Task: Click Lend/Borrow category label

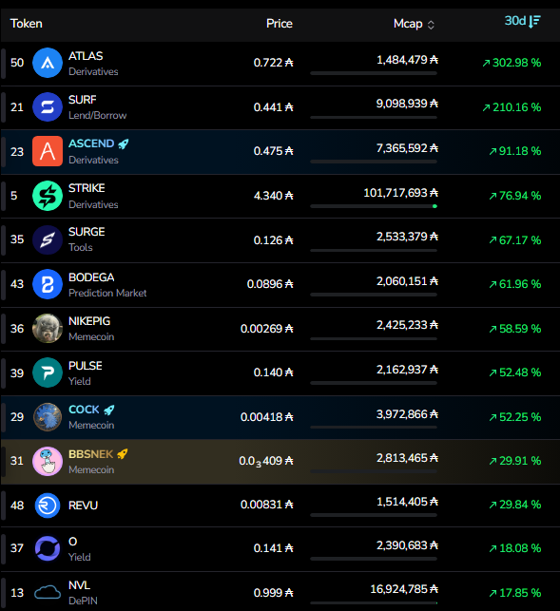Action: [98, 115]
